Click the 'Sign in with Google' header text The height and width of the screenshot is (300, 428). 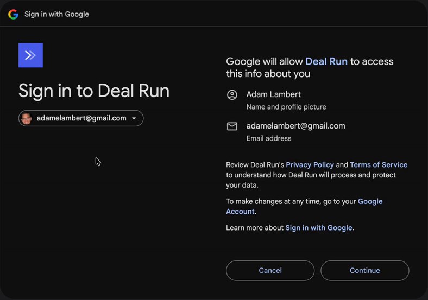tap(57, 14)
